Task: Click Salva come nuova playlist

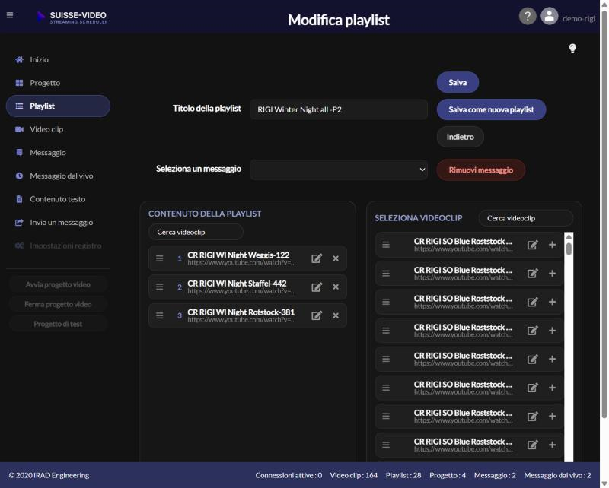Action: coord(491,109)
